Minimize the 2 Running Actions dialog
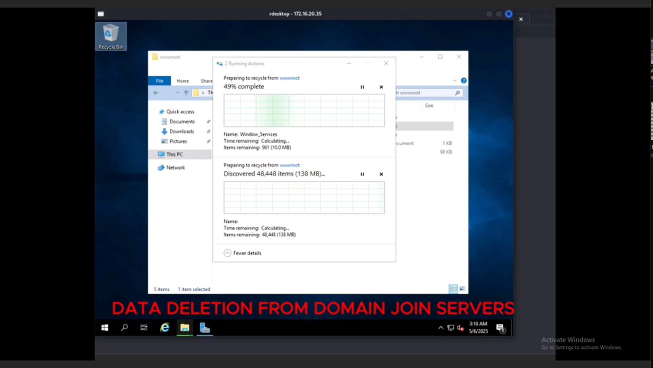The width and height of the screenshot is (653, 368). pos(349,64)
